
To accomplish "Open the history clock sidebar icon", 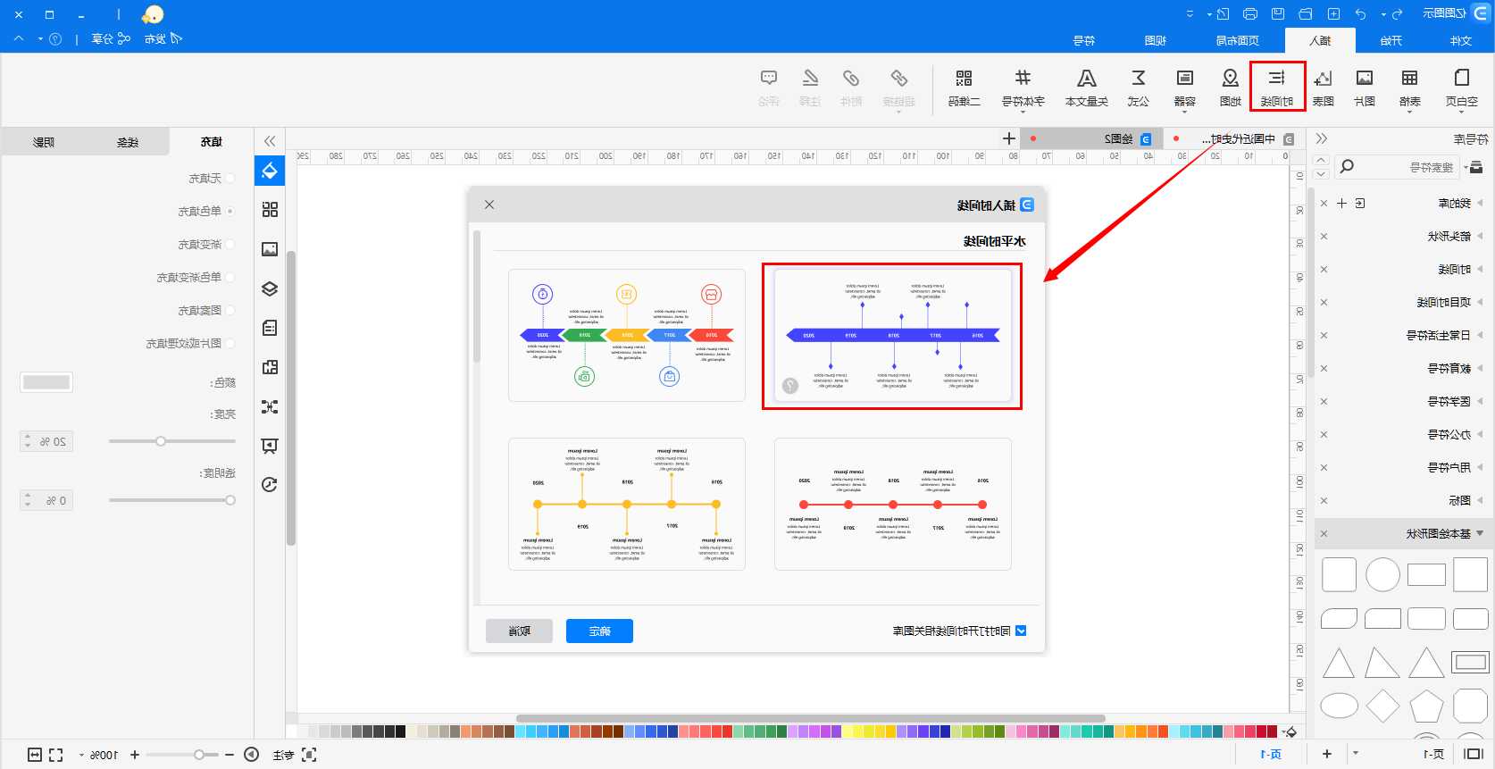I will click(x=270, y=484).
